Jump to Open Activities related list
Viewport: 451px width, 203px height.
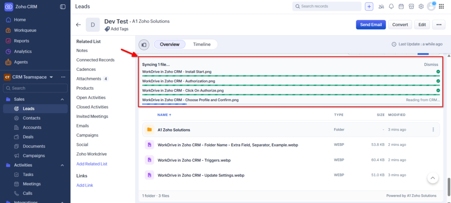click(91, 97)
